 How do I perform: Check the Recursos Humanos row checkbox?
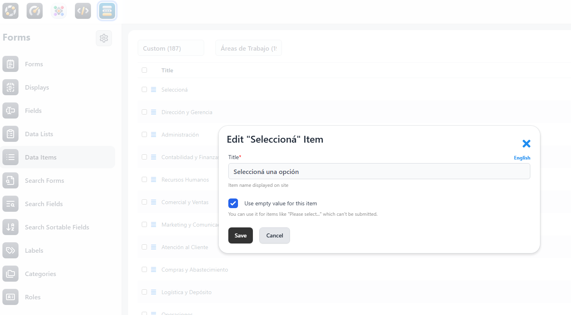(x=145, y=180)
